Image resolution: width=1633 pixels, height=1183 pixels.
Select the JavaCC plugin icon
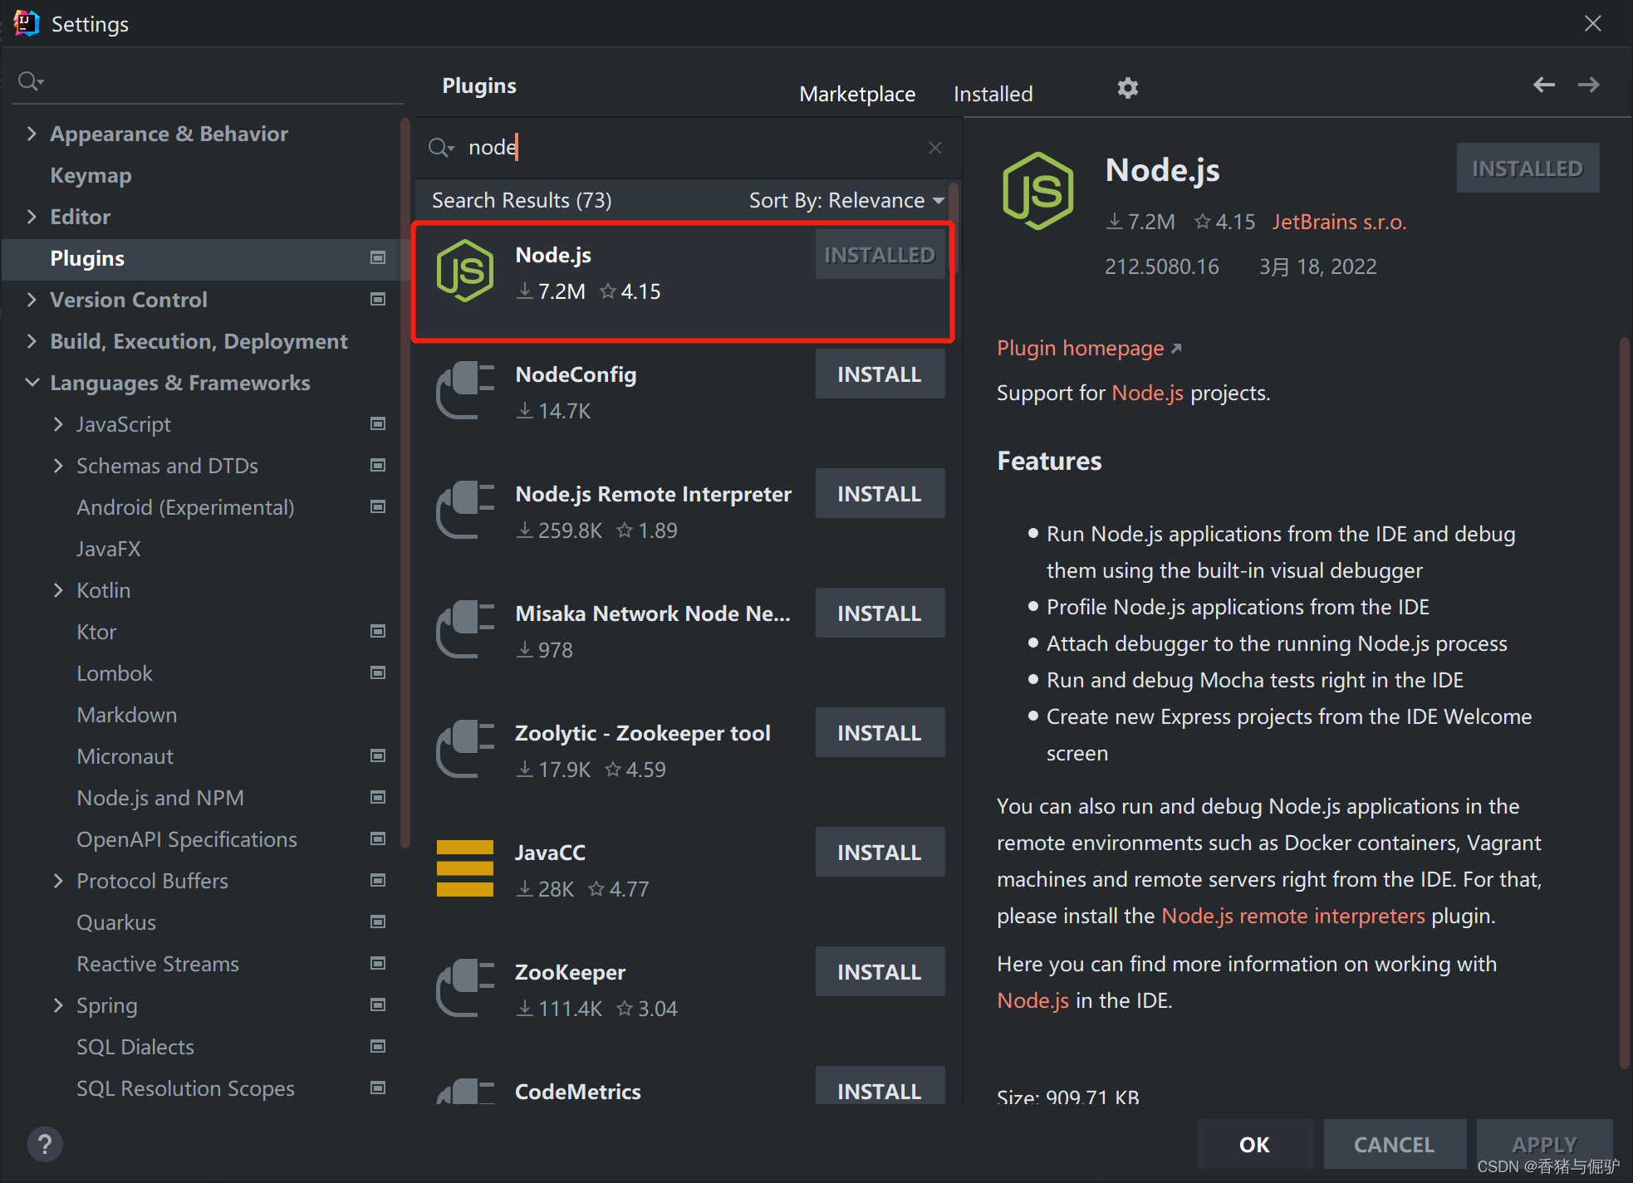[x=465, y=868]
